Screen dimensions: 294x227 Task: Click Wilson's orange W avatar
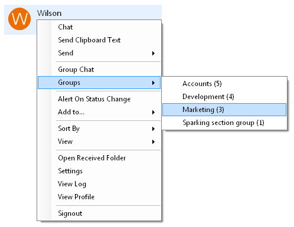pos(19,19)
